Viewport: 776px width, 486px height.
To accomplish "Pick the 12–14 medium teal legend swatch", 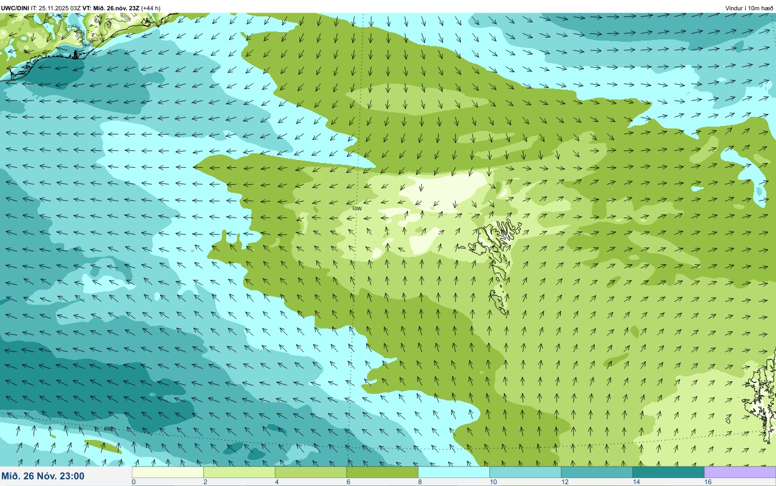I will [x=597, y=472].
